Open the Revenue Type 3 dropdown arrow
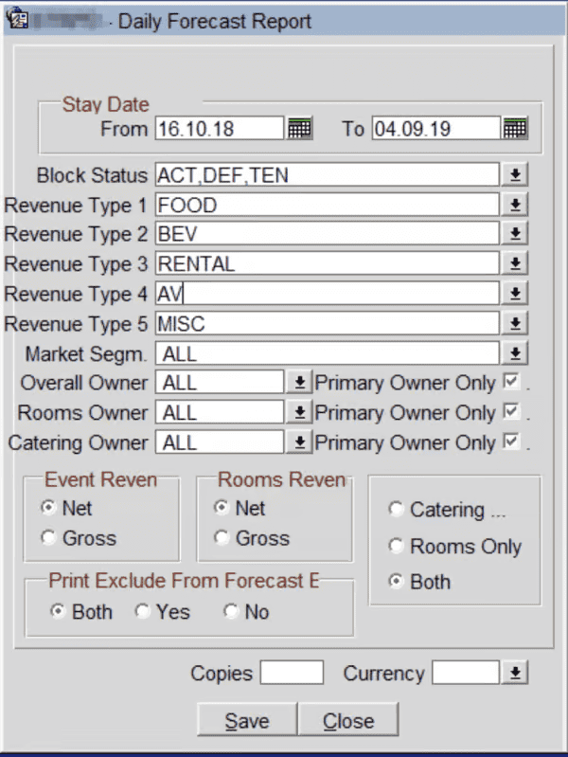The height and width of the screenshot is (757, 568). [x=515, y=263]
